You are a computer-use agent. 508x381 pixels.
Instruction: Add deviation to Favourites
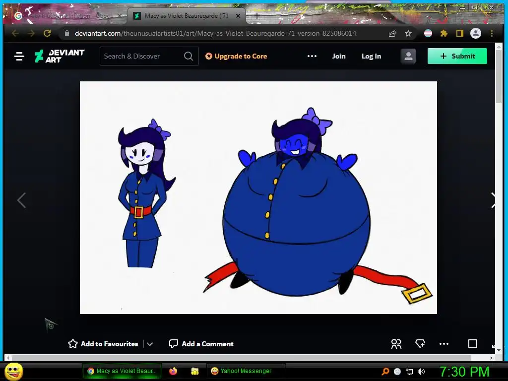103,344
